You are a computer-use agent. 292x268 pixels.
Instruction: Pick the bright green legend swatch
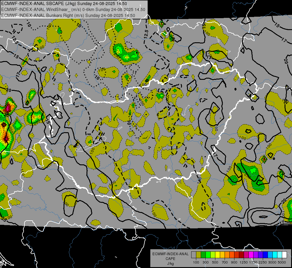coord(208,255)
